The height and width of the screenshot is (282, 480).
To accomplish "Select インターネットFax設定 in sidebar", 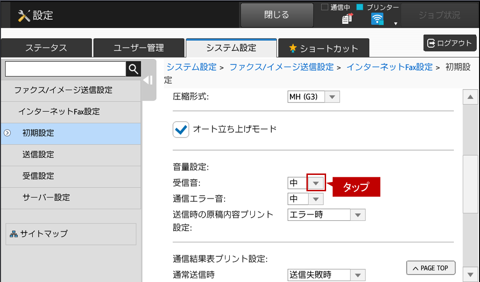I will tap(71, 112).
